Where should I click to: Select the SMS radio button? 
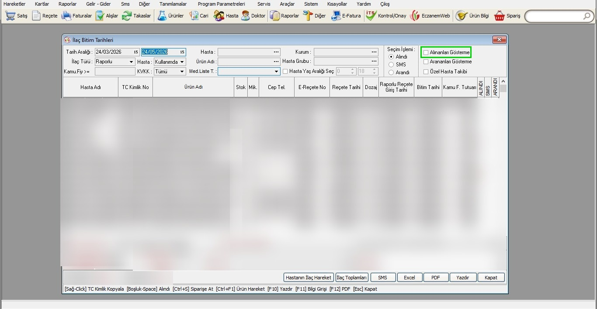pyautogui.click(x=391, y=65)
